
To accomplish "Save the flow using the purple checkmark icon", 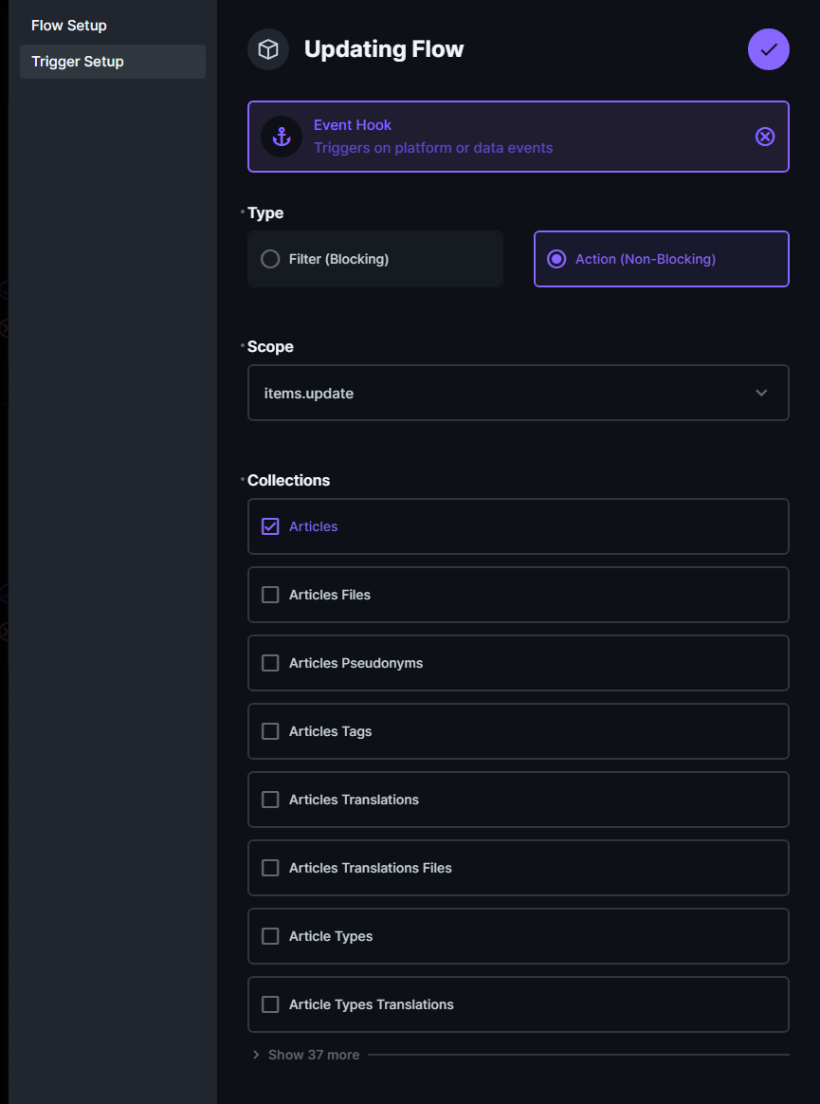I will coord(768,49).
